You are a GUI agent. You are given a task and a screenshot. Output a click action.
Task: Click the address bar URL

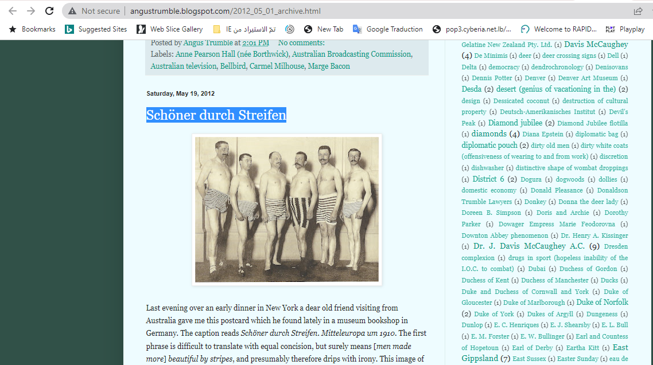click(x=225, y=11)
